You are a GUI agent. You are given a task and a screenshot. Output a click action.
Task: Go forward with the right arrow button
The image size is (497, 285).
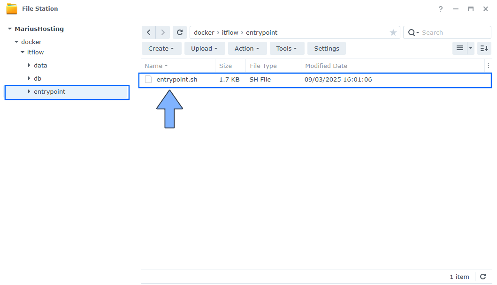tap(162, 32)
